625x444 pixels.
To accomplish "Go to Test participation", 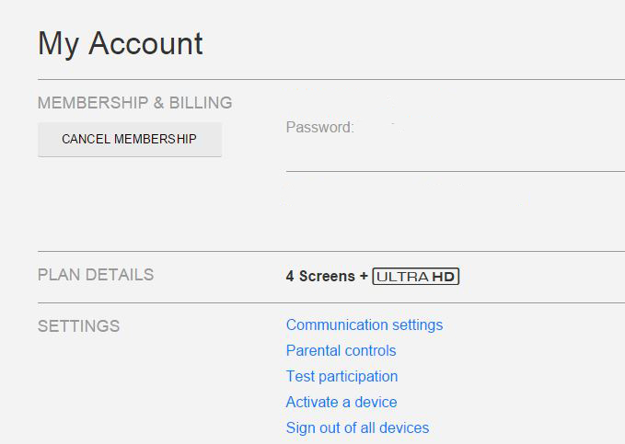I will [x=341, y=376].
